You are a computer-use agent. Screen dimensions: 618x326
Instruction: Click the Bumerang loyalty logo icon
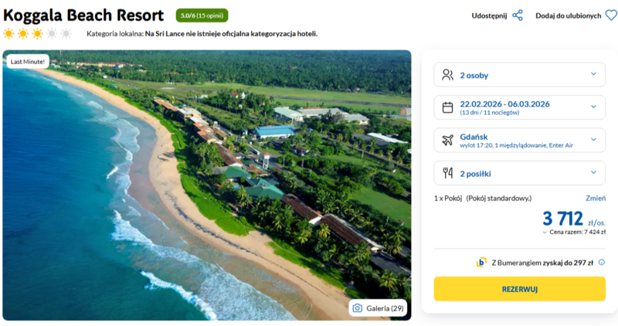[x=481, y=263]
